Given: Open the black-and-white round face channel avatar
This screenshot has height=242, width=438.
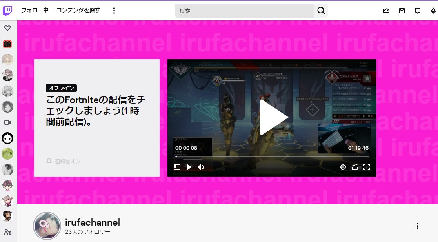Looking at the screenshot, I should [7, 138].
